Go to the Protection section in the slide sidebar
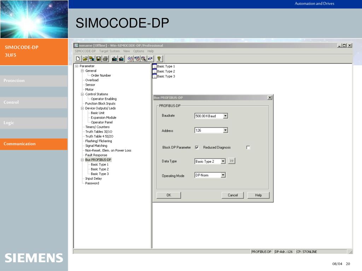The image size is (362, 271). point(34,81)
